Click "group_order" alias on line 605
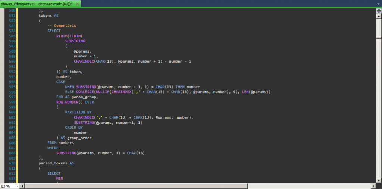 [79, 138]
